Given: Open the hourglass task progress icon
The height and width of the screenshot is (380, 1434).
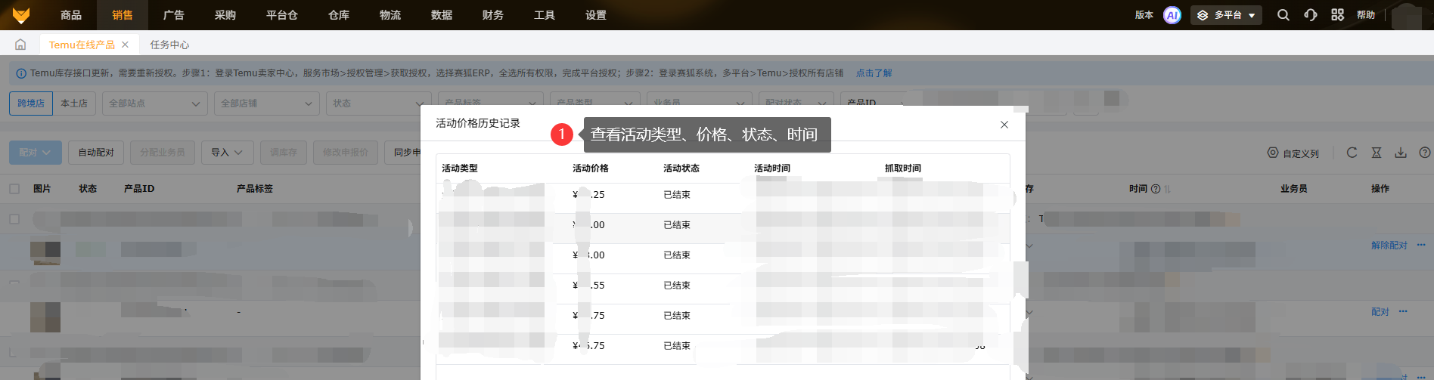Looking at the screenshot, I should 1377,153.
